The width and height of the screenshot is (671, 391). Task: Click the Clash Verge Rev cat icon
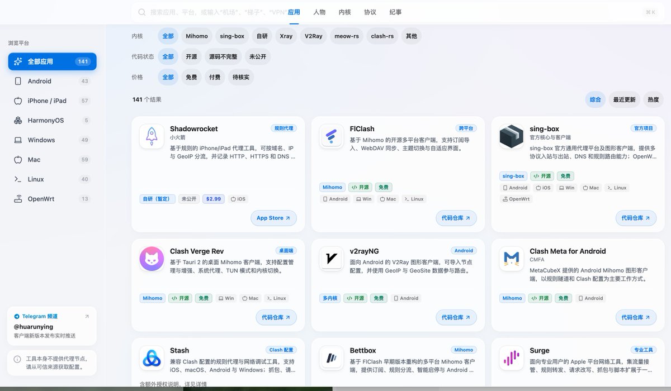151,259
